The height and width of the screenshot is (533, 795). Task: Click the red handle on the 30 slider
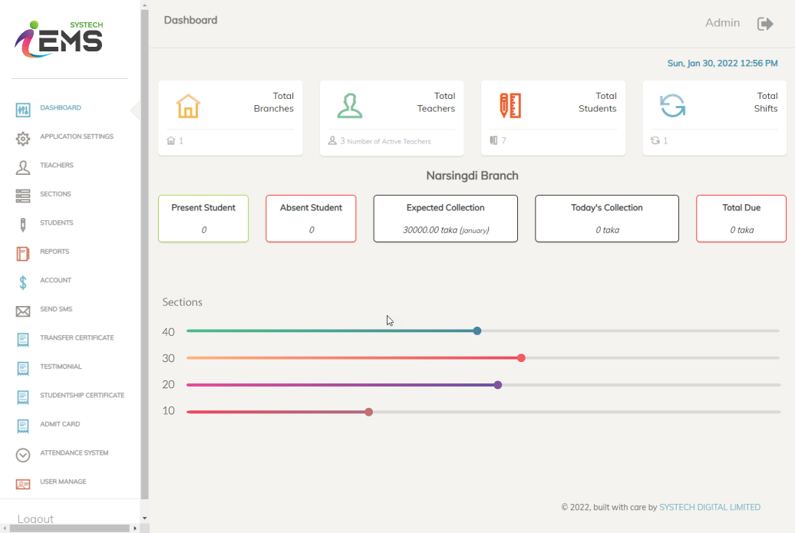(521, 358)
